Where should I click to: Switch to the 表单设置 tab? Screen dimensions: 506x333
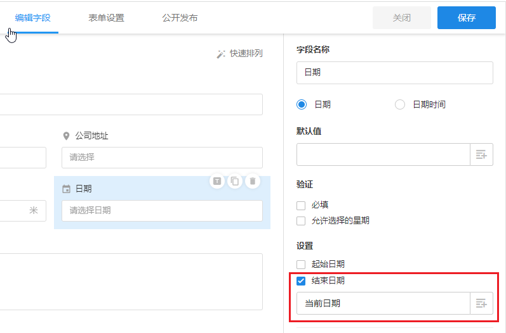(x=107, y=18)
